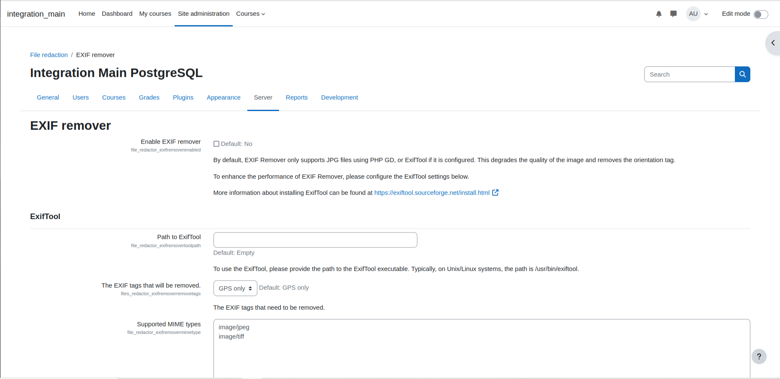Switch to the Server tab

tap(263, 97)
